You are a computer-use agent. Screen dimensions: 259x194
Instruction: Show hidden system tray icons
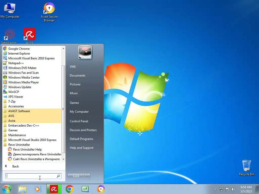215,189
